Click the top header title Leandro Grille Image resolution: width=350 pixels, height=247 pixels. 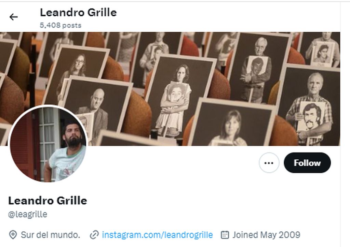click(x=78, y=13)
